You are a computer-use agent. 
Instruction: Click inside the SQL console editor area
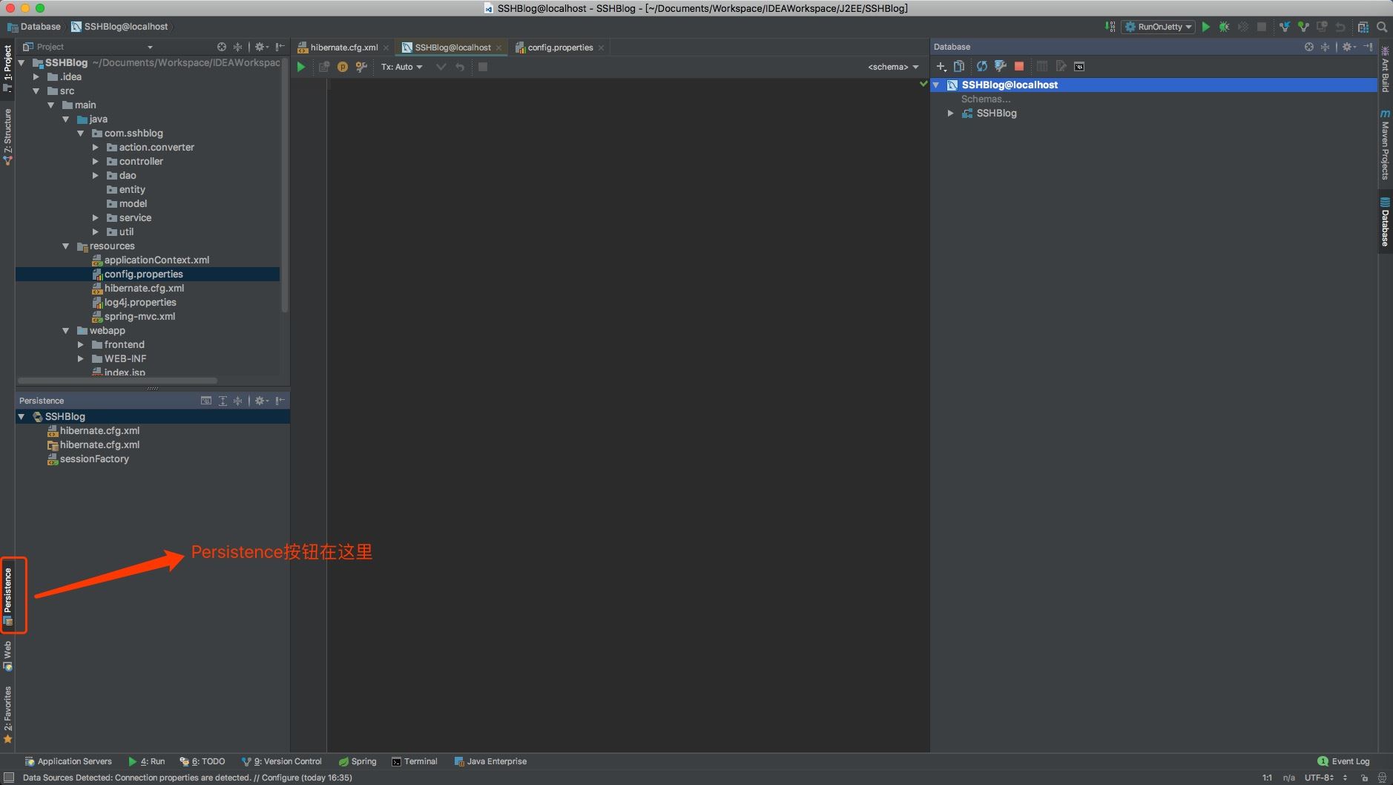point(627,414)
